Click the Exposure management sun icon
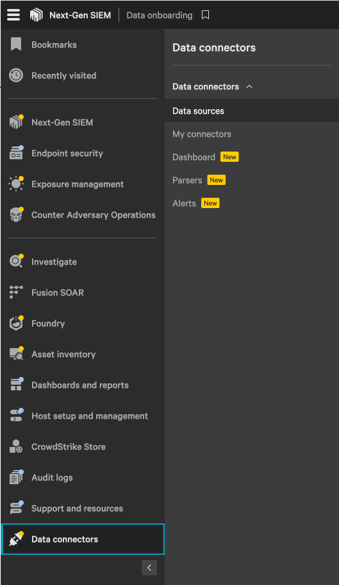 pyautogui.click(x=16, y=184)
